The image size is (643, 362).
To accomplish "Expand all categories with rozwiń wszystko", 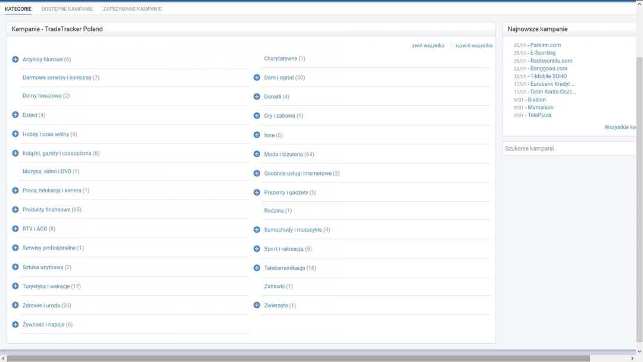I will pyautogui.click(x=473, y=46).
